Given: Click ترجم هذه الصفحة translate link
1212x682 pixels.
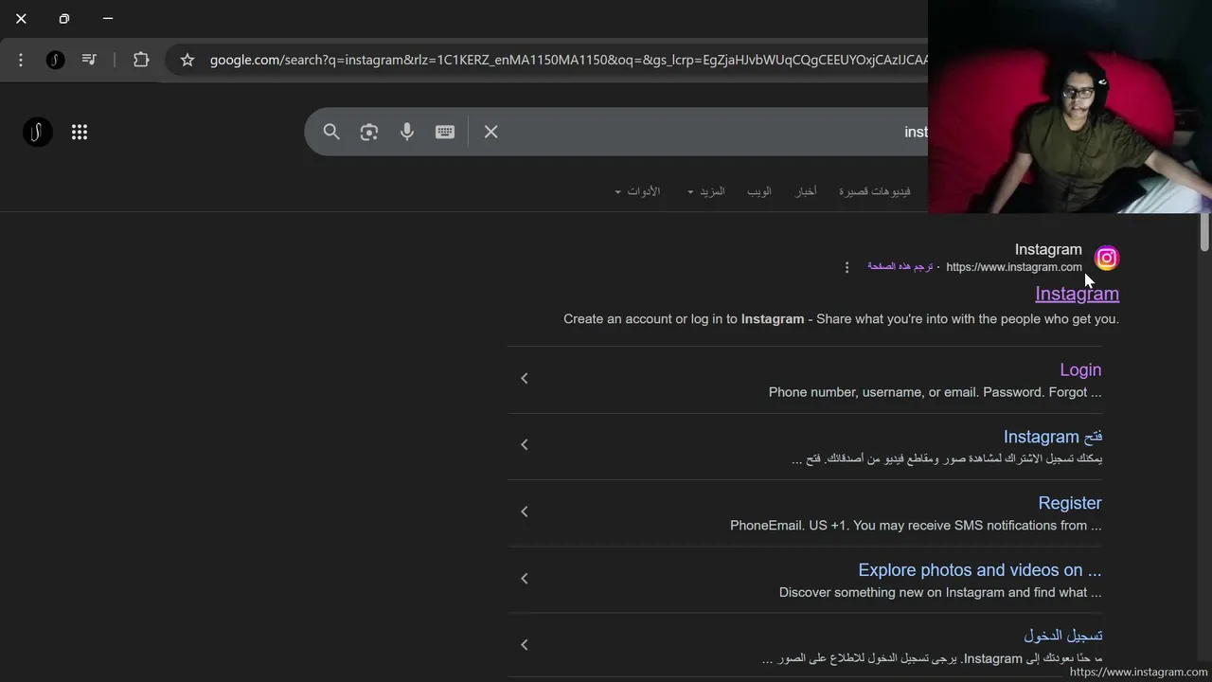Looking at the screenshot, I should 900,267.
